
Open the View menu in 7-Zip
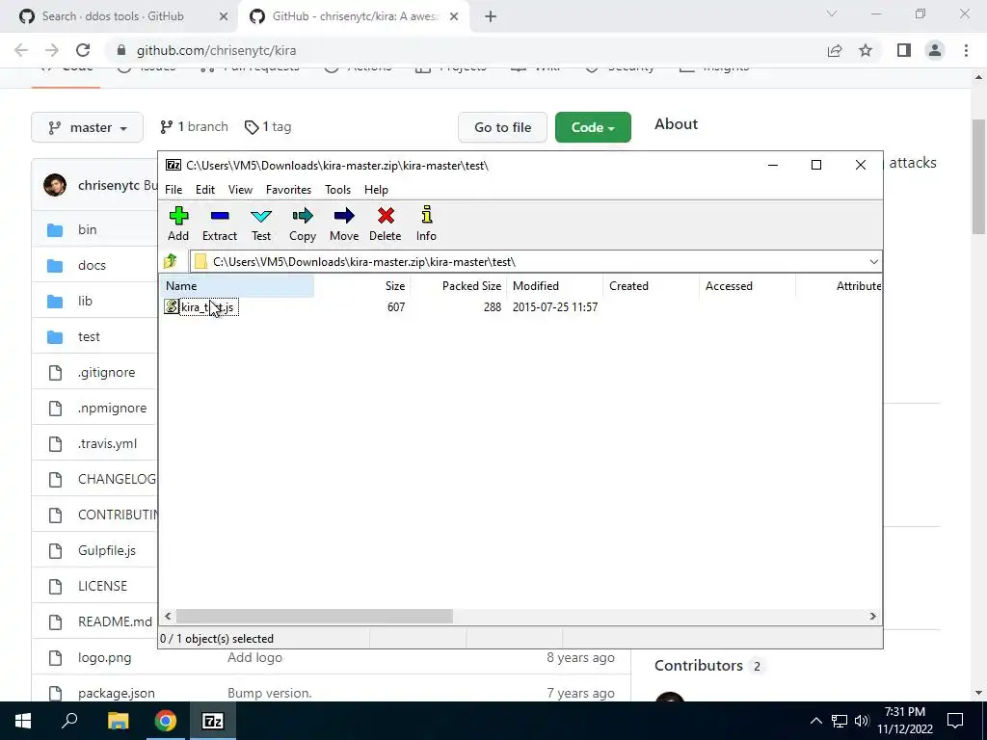pyautogui.click(x=240, y=190)
